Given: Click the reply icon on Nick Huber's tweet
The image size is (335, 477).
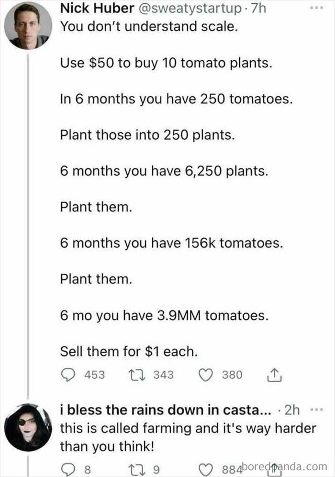Looking at the screenshot, I should tap(67, 375).
